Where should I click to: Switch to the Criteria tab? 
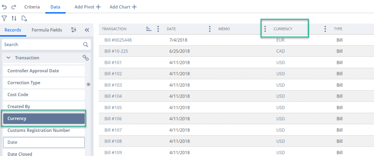point(32,7)
